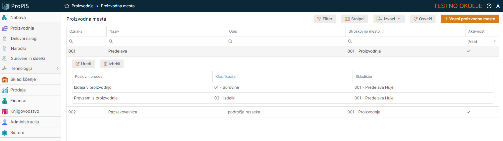Open the user profile icon
503x141 pixels.
(498, 6)
